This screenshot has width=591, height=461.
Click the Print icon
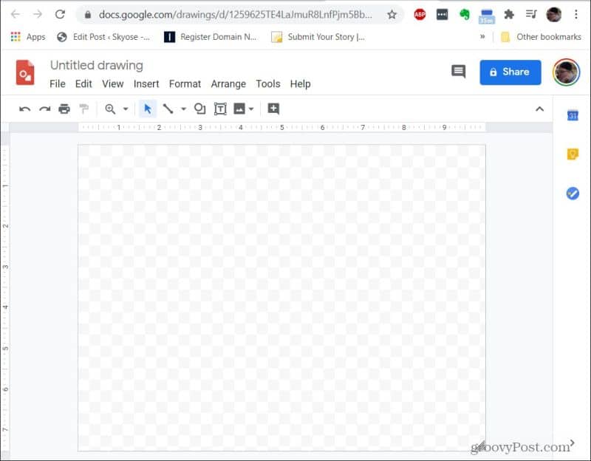(64, 109)
